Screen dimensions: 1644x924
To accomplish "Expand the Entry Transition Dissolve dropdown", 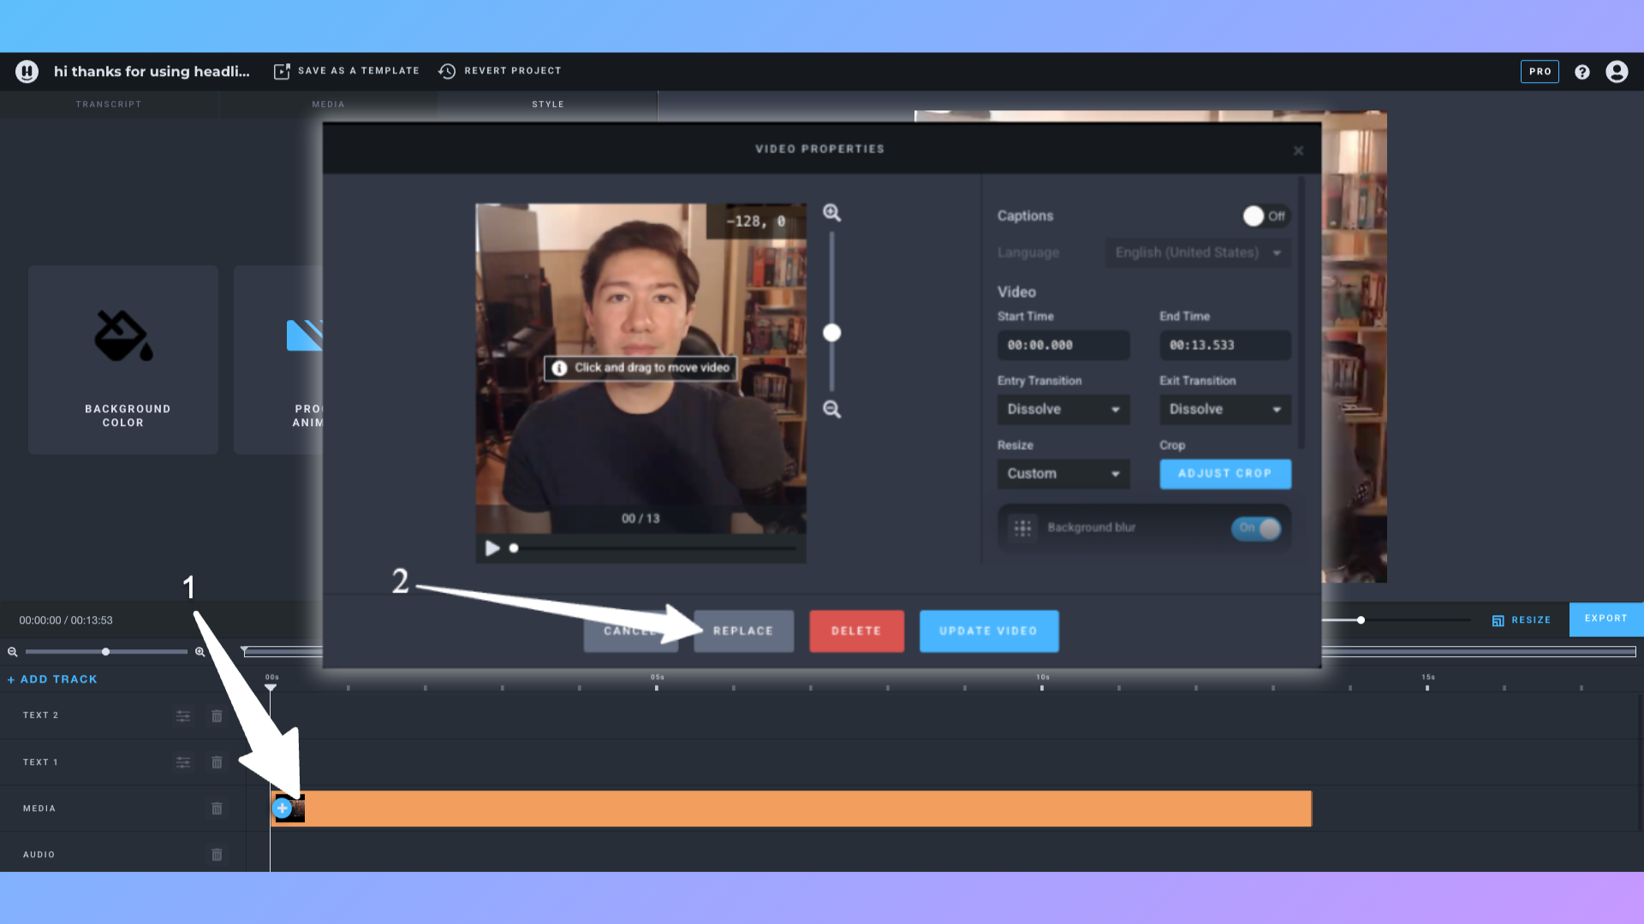I will 1063,410.
